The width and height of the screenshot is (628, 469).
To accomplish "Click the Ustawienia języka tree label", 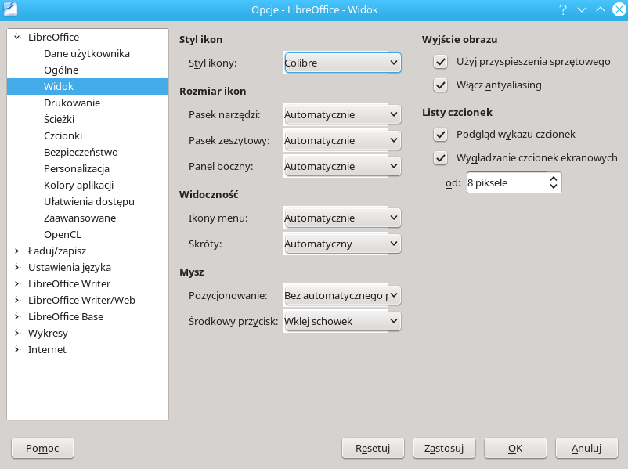I will (x=70, y=268).
